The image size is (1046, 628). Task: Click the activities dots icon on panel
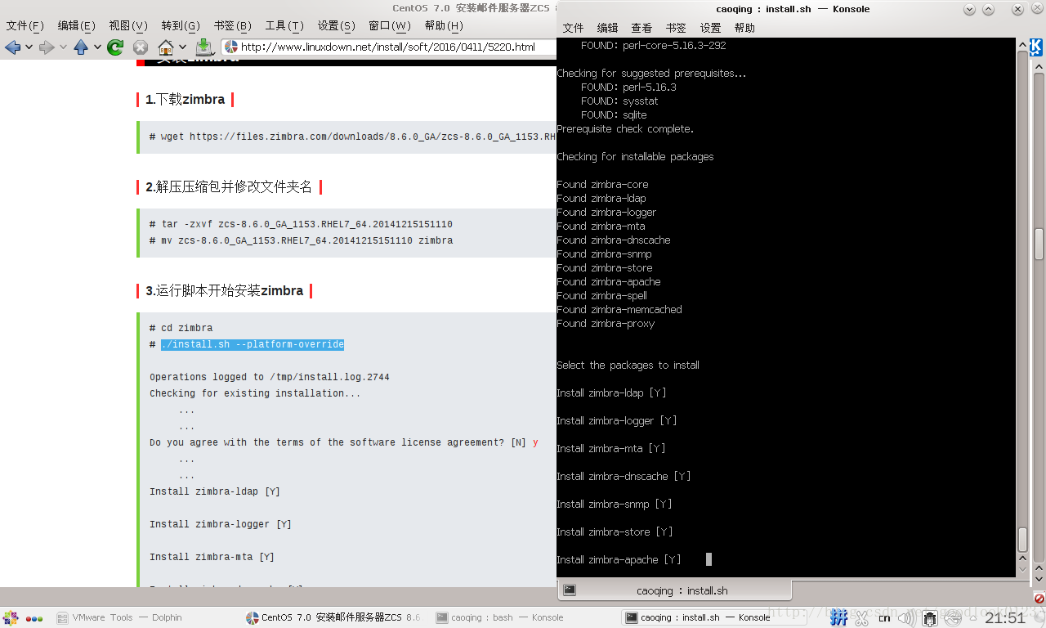(34, 618)
